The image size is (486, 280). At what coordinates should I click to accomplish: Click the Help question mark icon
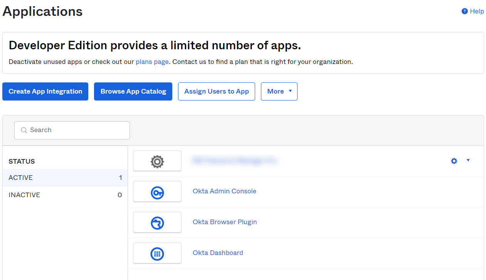(x=464, y=12)
